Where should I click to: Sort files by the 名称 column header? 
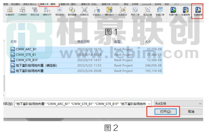[x=14, y=42]
